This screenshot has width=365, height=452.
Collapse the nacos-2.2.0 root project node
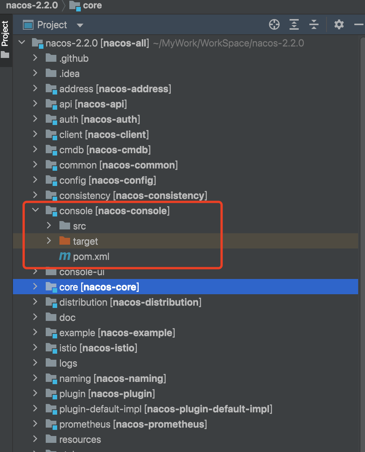coord(22,42)
